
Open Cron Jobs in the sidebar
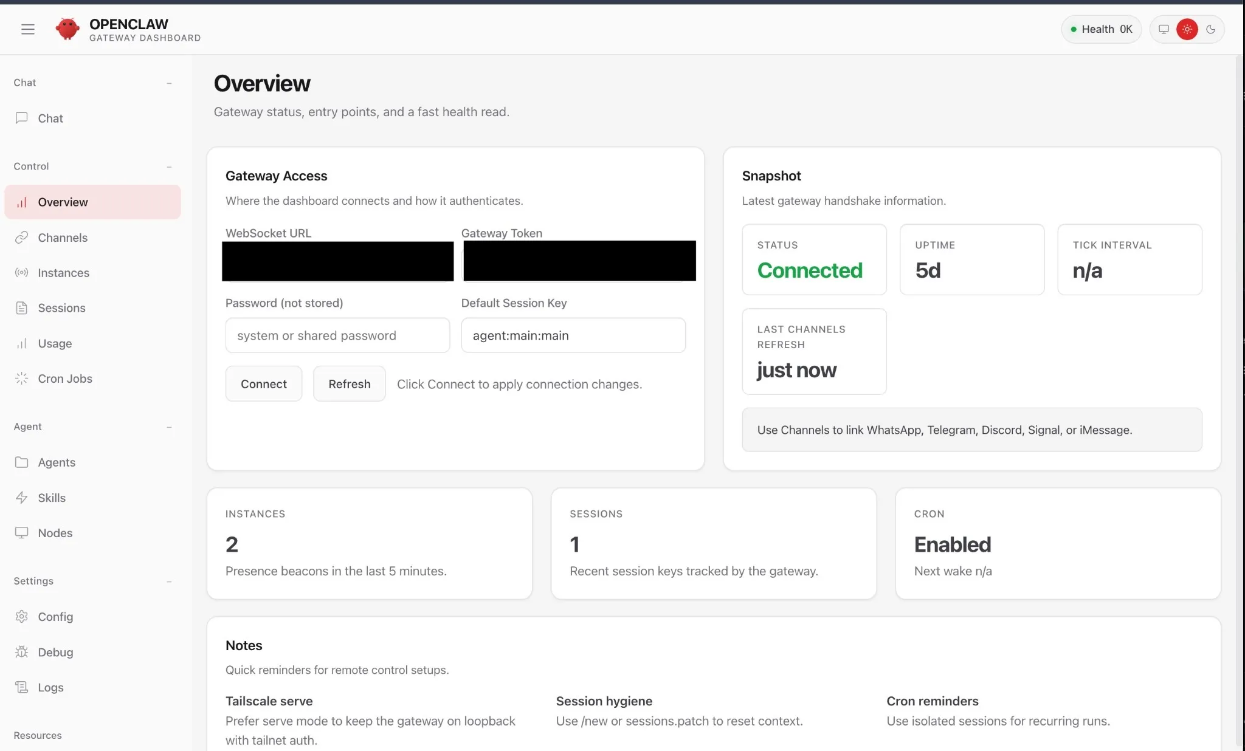92,379
